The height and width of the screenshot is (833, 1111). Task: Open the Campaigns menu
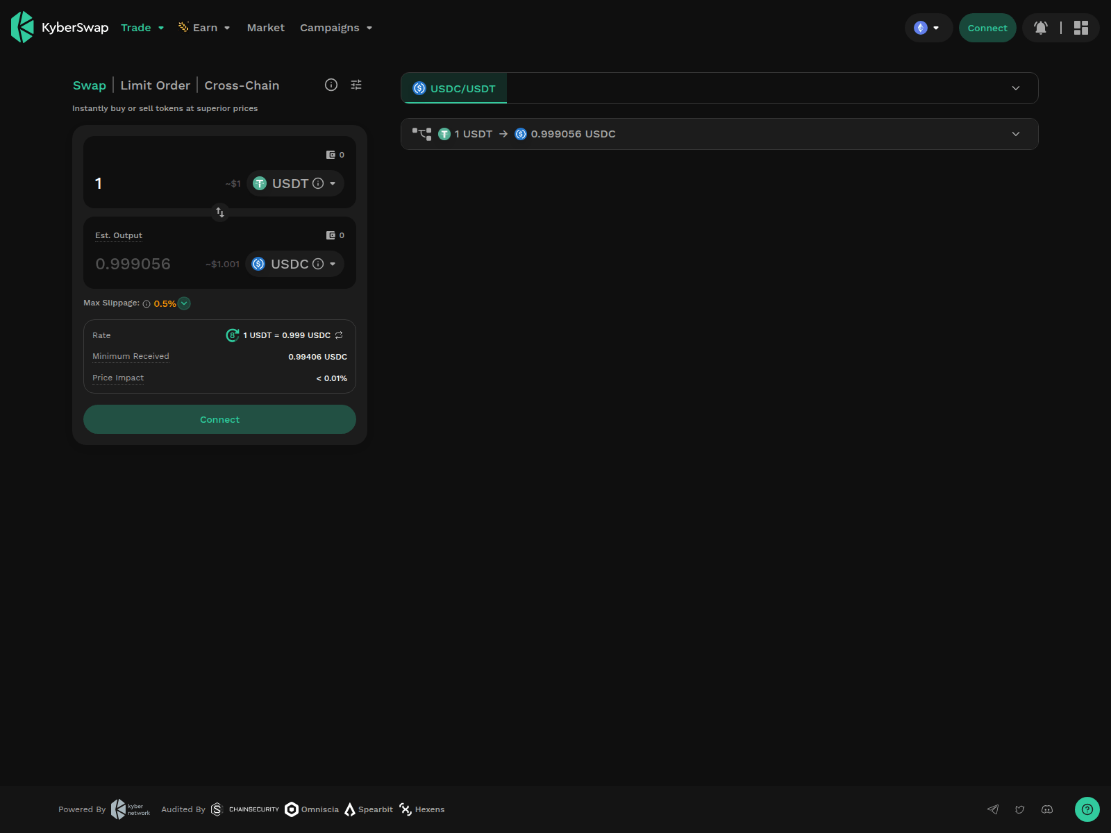pyautogui.click(x=336, y=28)
